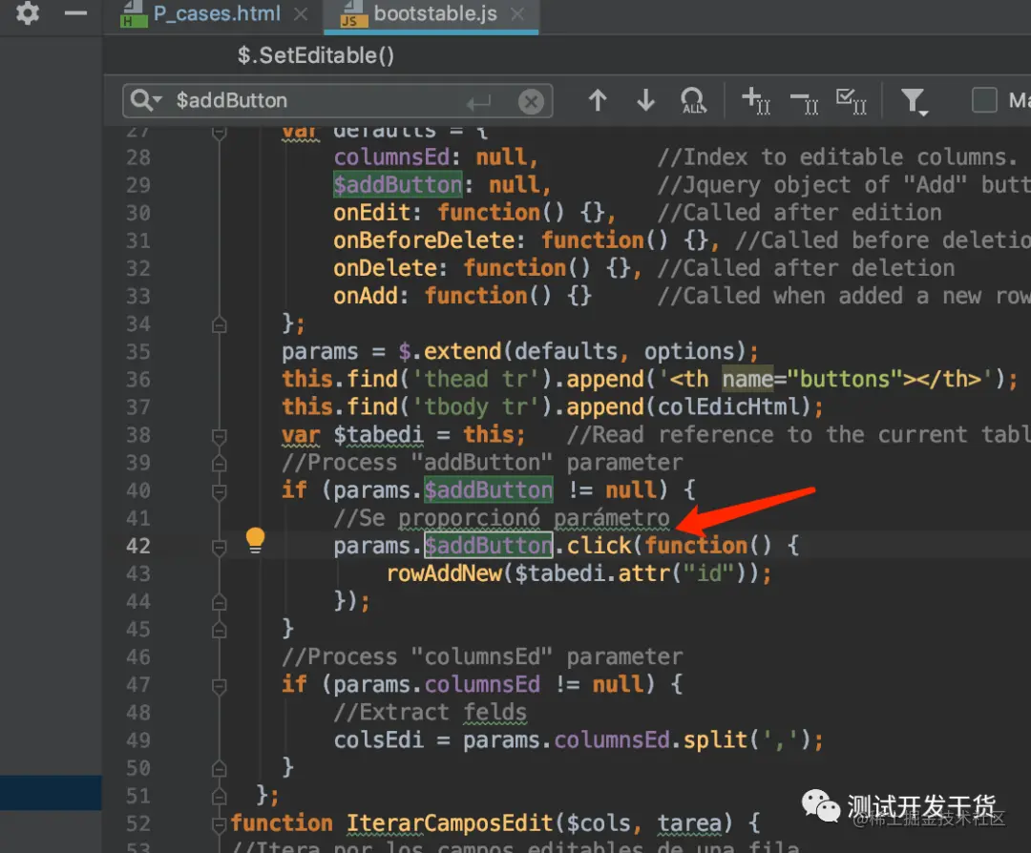Viewport: 1031px width, 853px height.
Task: Click the IterarCamposEdit function name
Action: click(x=450, y=822)
